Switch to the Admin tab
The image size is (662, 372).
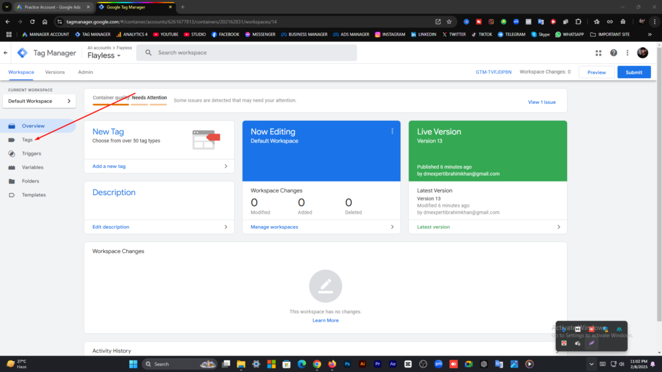(85, 72)
